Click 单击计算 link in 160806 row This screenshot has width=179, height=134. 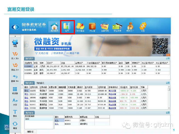(x=112, y=98)
